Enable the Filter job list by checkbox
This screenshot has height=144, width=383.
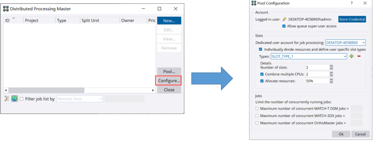point(22,99)
